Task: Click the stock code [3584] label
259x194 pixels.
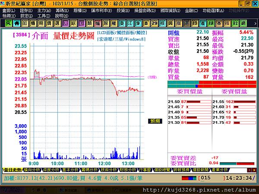Action: click(22, 35)
